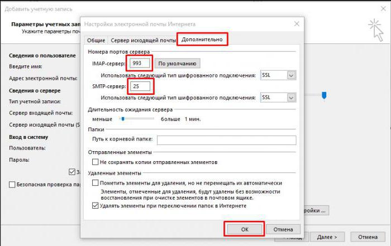Toggle the Безопасная проверка пароля checkbox
This screenshot has height=246, width=391.
(12, 184)
